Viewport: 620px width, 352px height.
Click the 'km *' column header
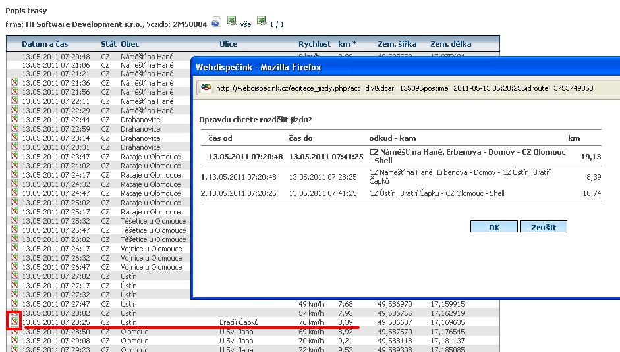(x=347, y=44)
